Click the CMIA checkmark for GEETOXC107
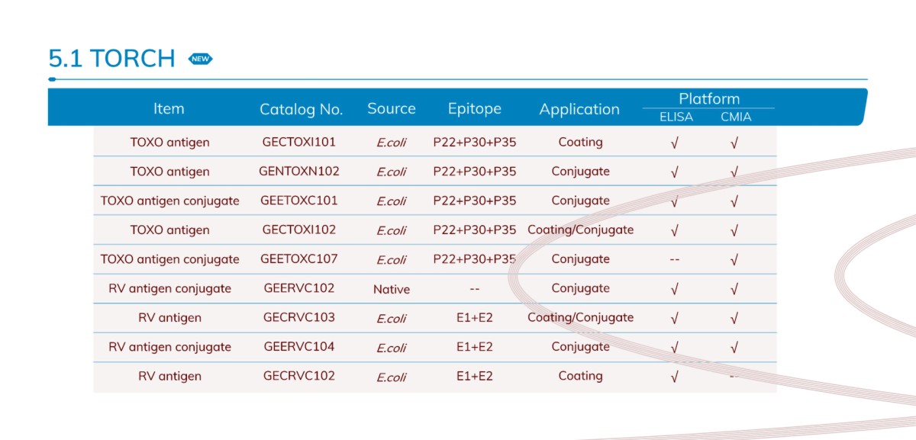The height and width of the screenshot is (440, 916). (x=734, y=260)
